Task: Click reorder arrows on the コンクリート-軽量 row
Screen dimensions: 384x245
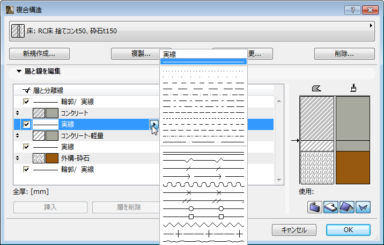Action: click(17, 135)
